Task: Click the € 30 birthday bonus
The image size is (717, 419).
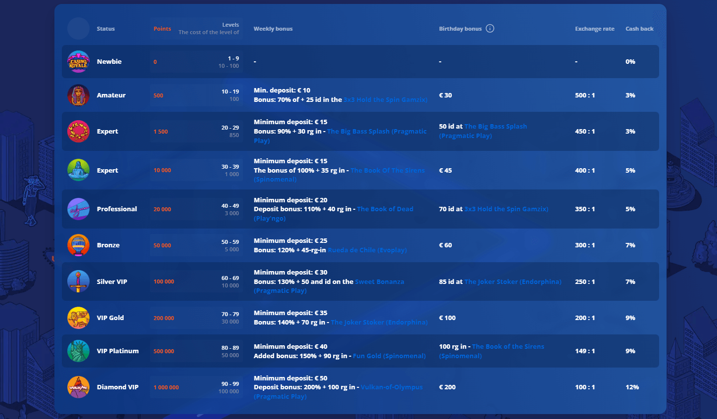Action: pyautogui.click(x=445, y=95)
